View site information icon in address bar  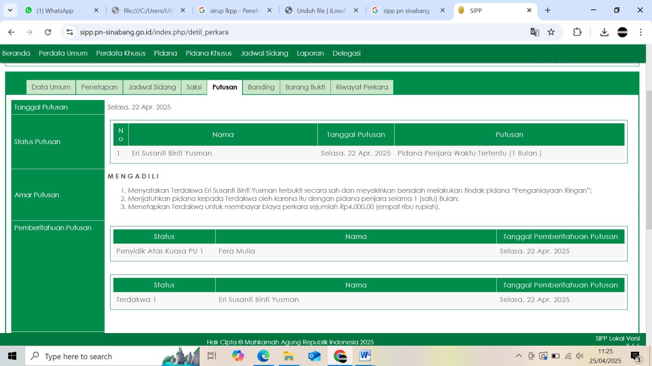(x=70, y=32)
